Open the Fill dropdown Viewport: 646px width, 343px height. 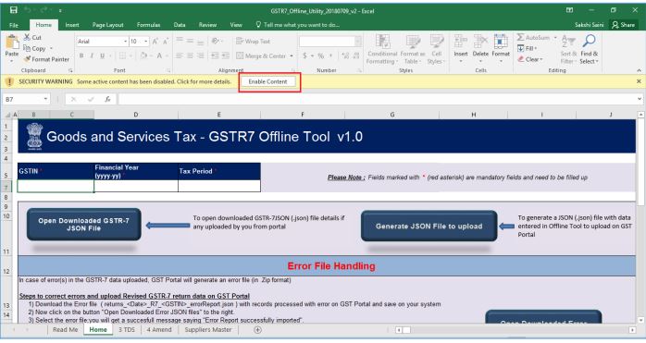[x=528, y=48]
